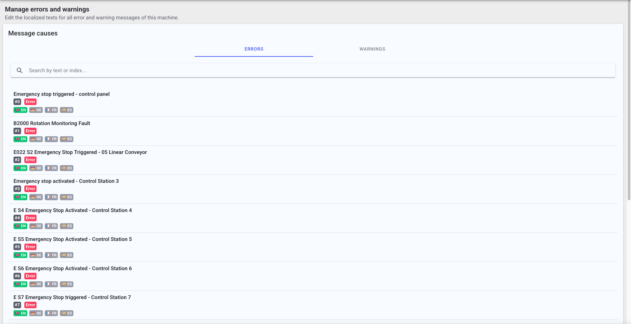Click the #4 index badge

tap(17, 218)
